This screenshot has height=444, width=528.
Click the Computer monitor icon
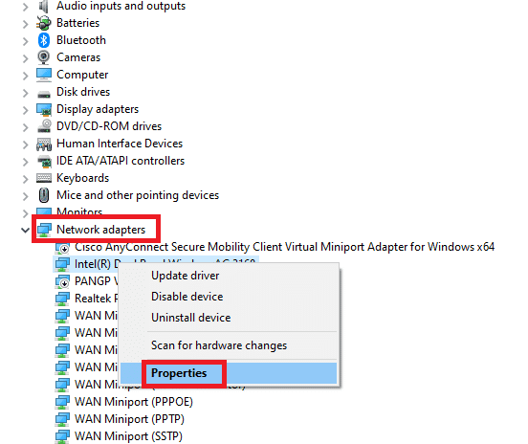44,75
